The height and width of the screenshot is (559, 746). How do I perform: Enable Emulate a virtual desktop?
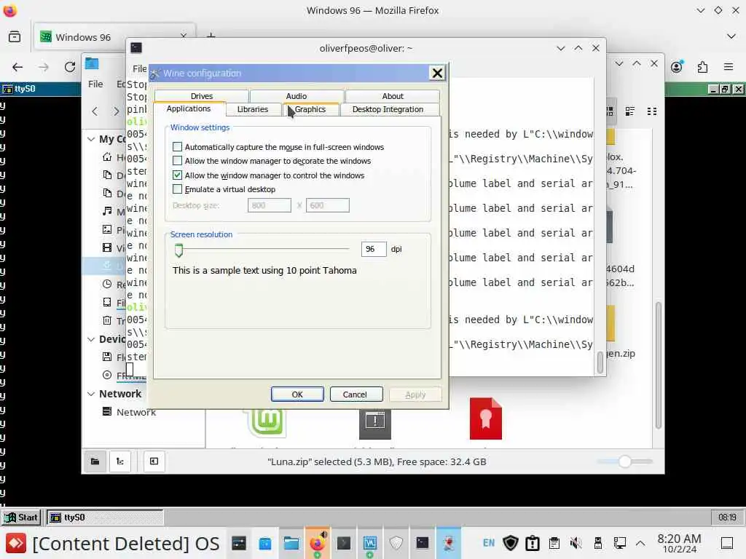tap(178, 189)
